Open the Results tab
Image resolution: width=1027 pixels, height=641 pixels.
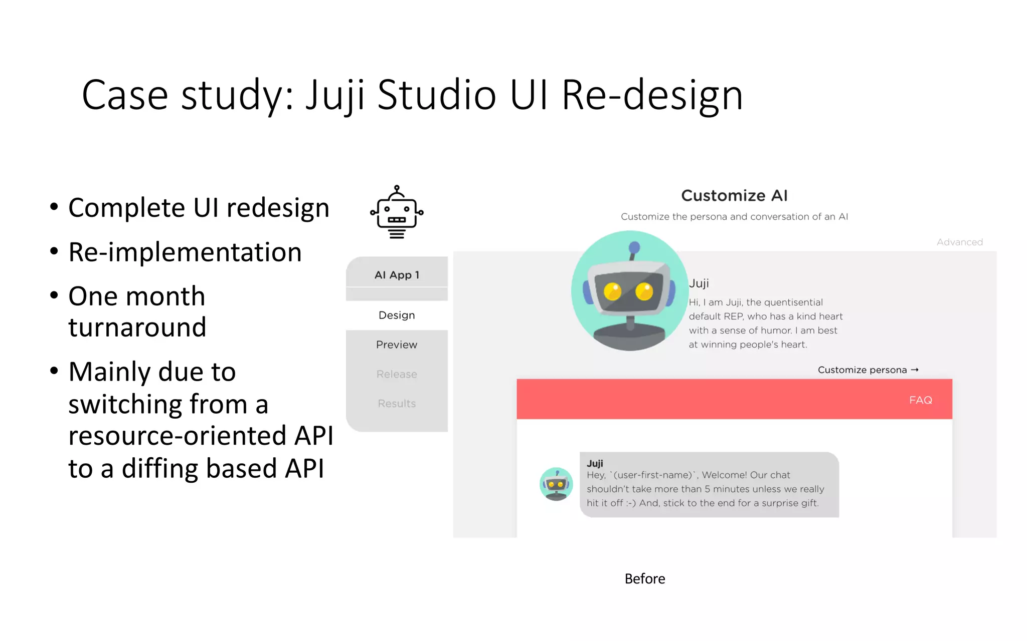[397, 403]
